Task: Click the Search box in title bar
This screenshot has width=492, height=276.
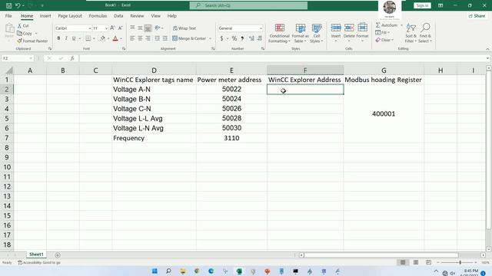Action: point(248,5)
